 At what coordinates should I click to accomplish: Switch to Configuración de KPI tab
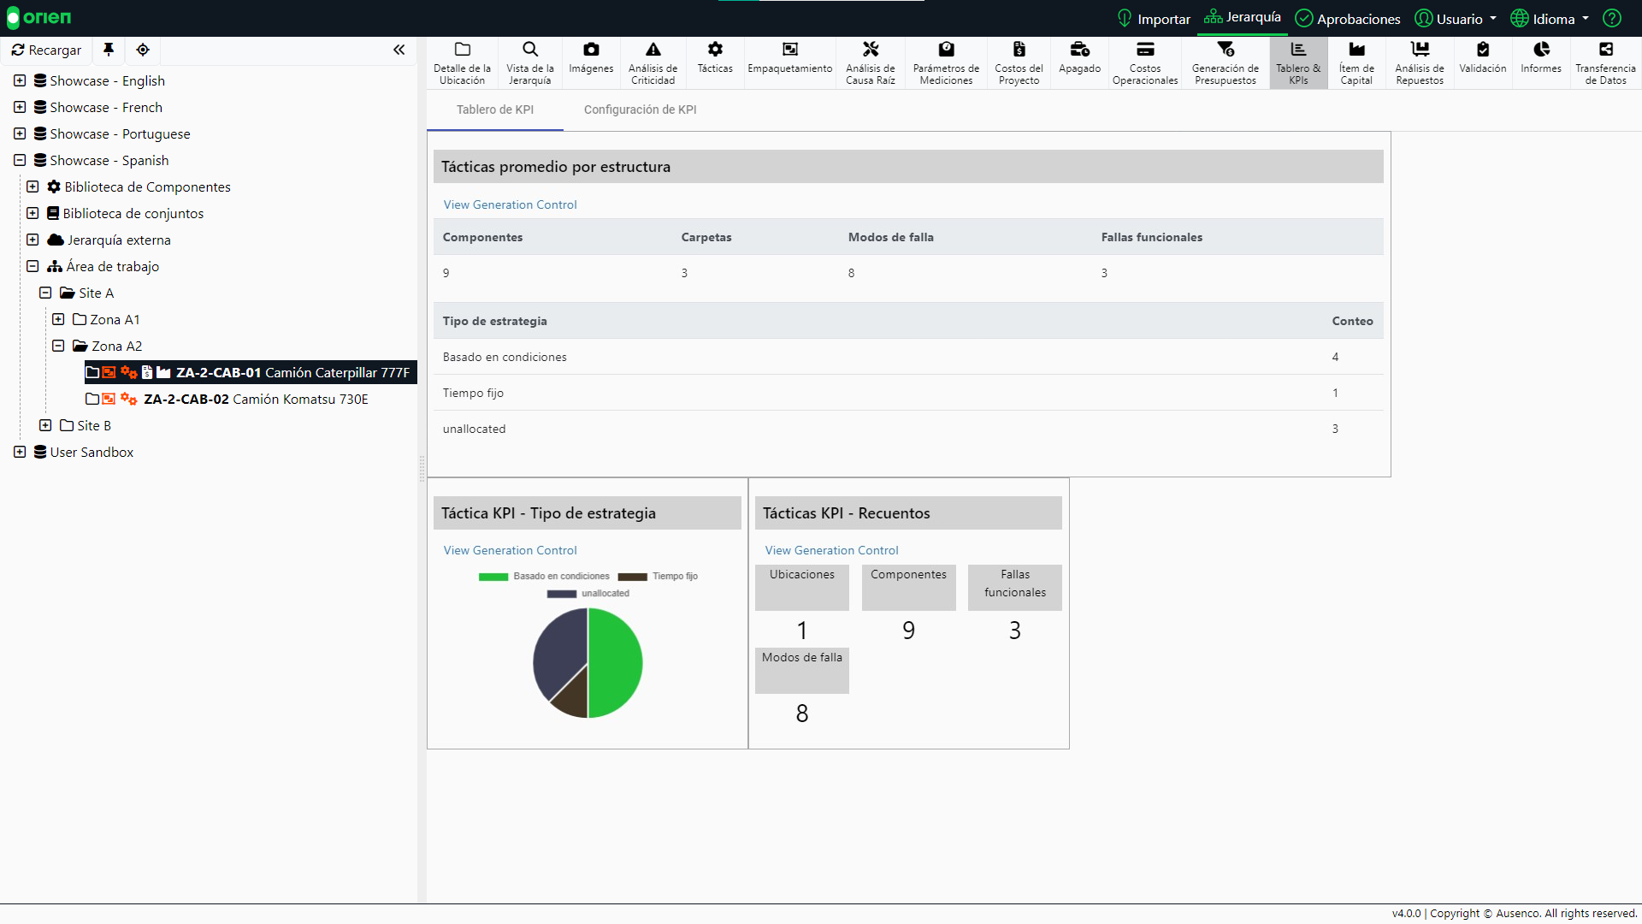point(640,110)
